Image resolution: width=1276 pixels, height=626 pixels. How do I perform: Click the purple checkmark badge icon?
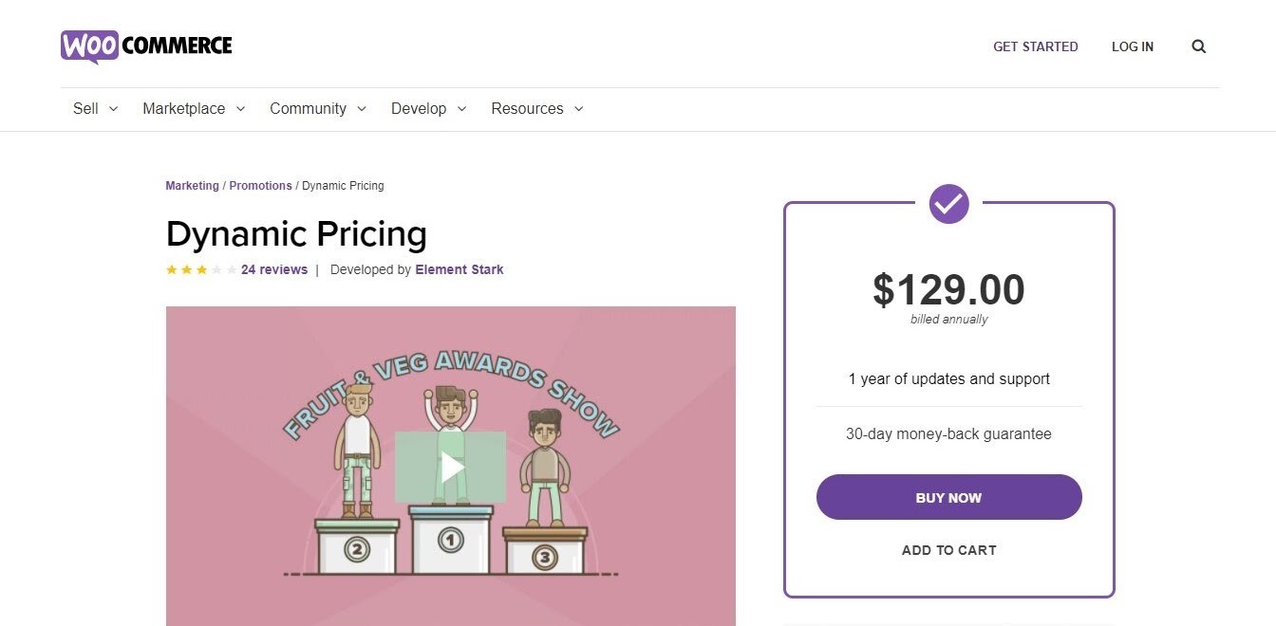[x=948, y=203]
